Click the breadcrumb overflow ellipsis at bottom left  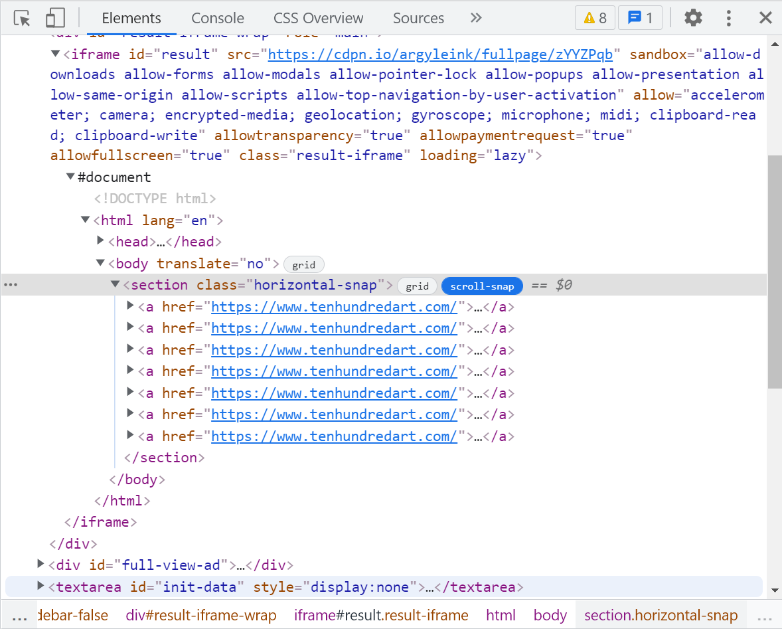(18, 615)
